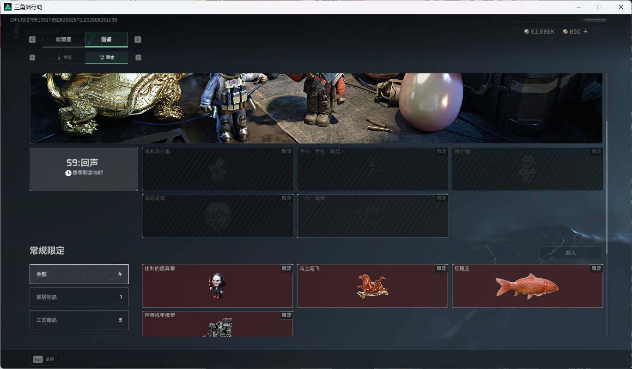The width and height of the screenshot is (632, 369).
Task: Open the locked 肯小楠 card
Action: [x=527, y=169]
